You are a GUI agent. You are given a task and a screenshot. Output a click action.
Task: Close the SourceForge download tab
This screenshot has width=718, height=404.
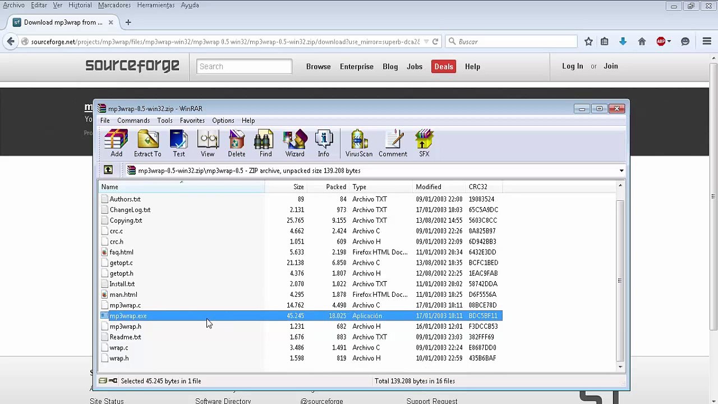[111, 22]
